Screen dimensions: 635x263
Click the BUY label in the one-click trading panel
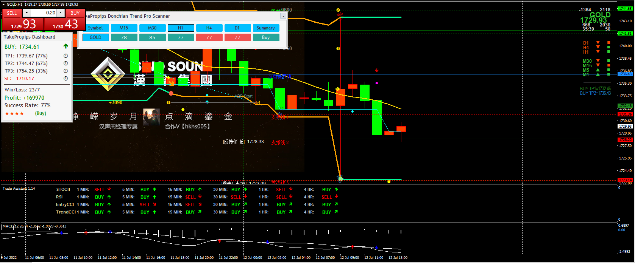click(x=75, y=13)
